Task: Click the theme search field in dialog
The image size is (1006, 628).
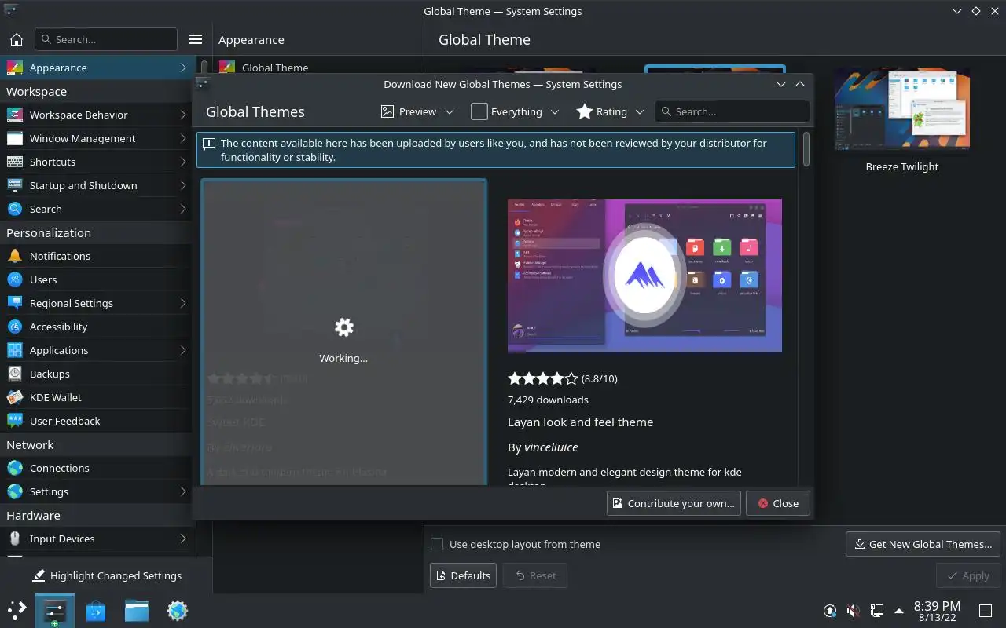Action: tap(732, 111)
